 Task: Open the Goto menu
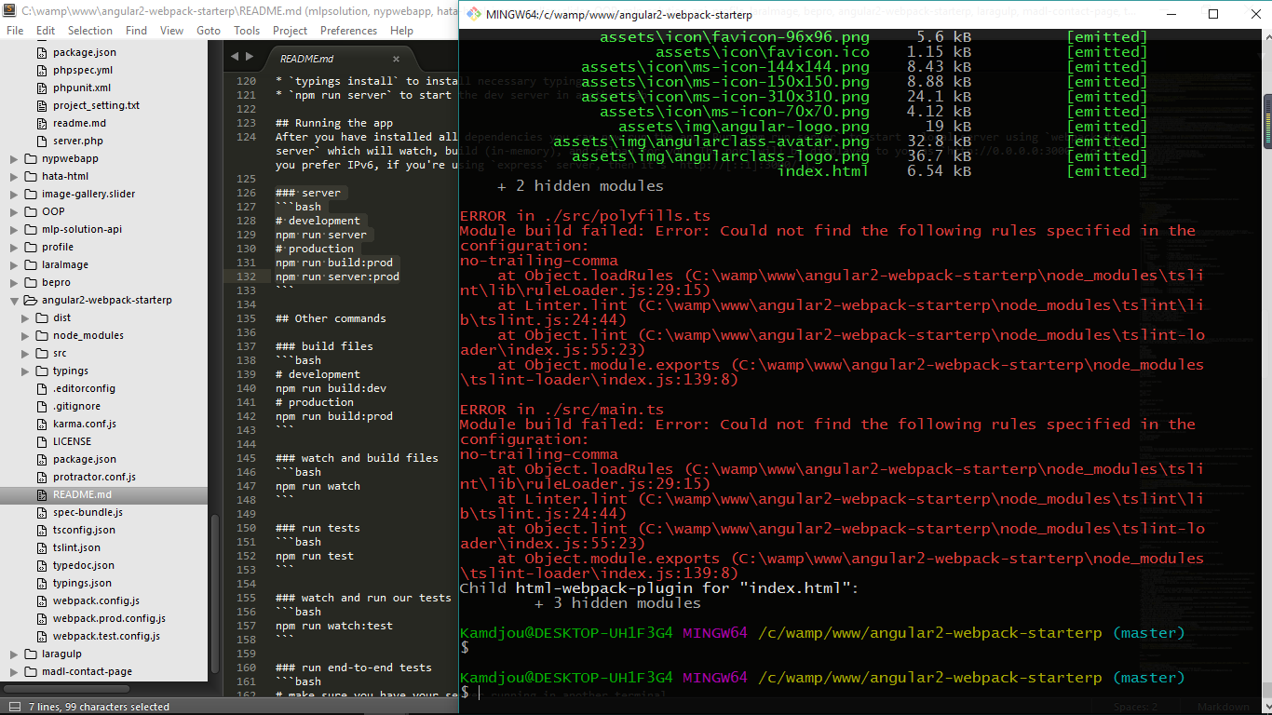click(x=209, y=31)
